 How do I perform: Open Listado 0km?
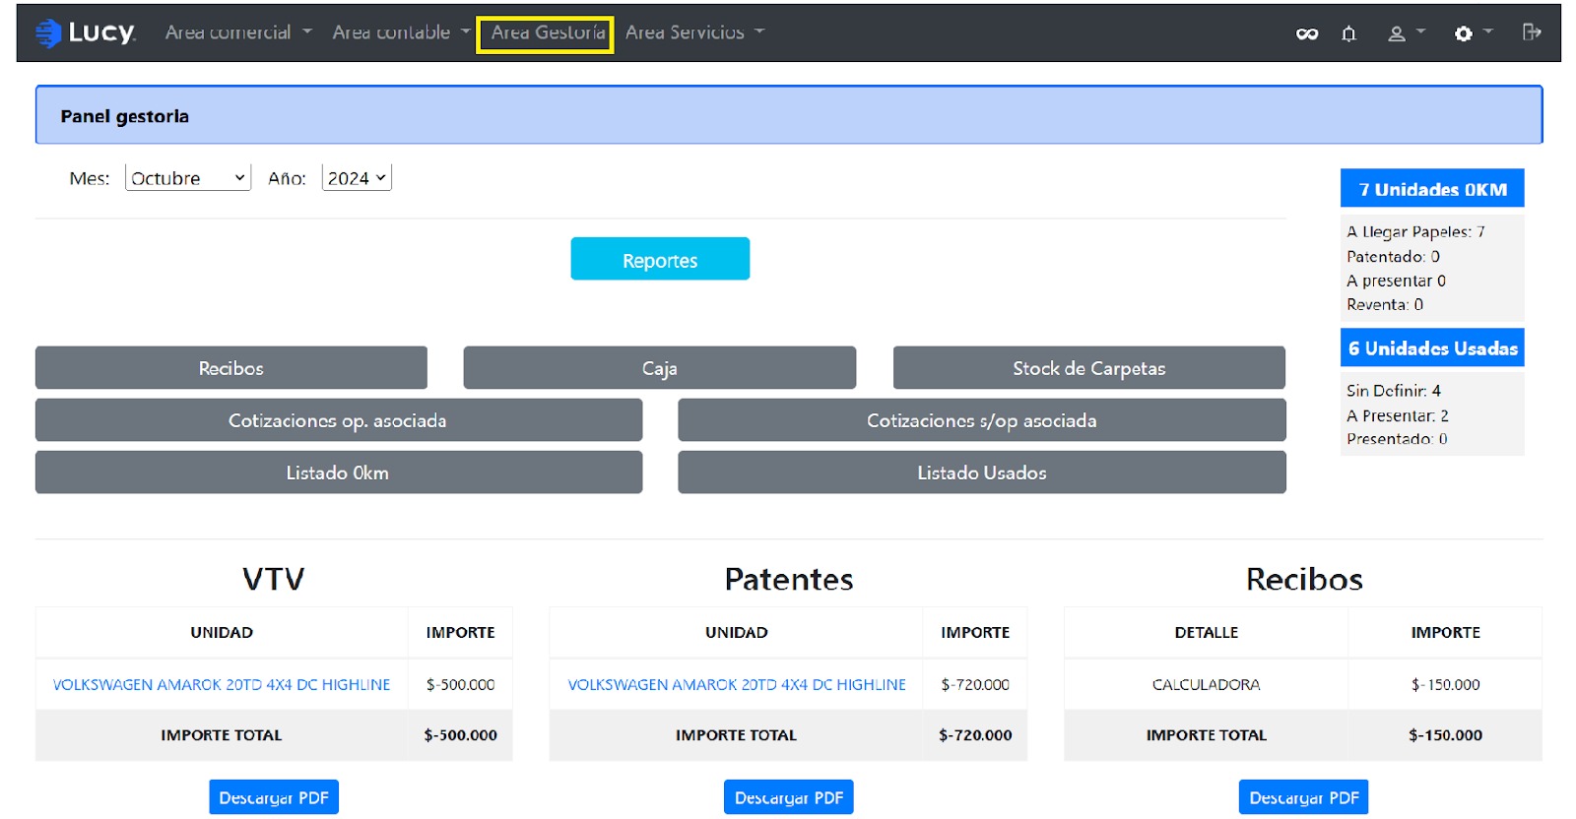(339, 472)
